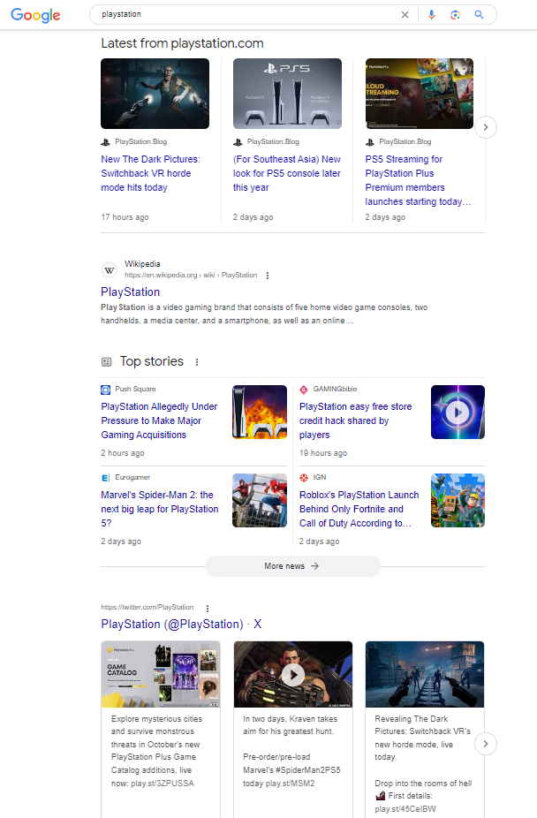
Task: Click the Eurogamer source icon
Action: click(105, 478)
